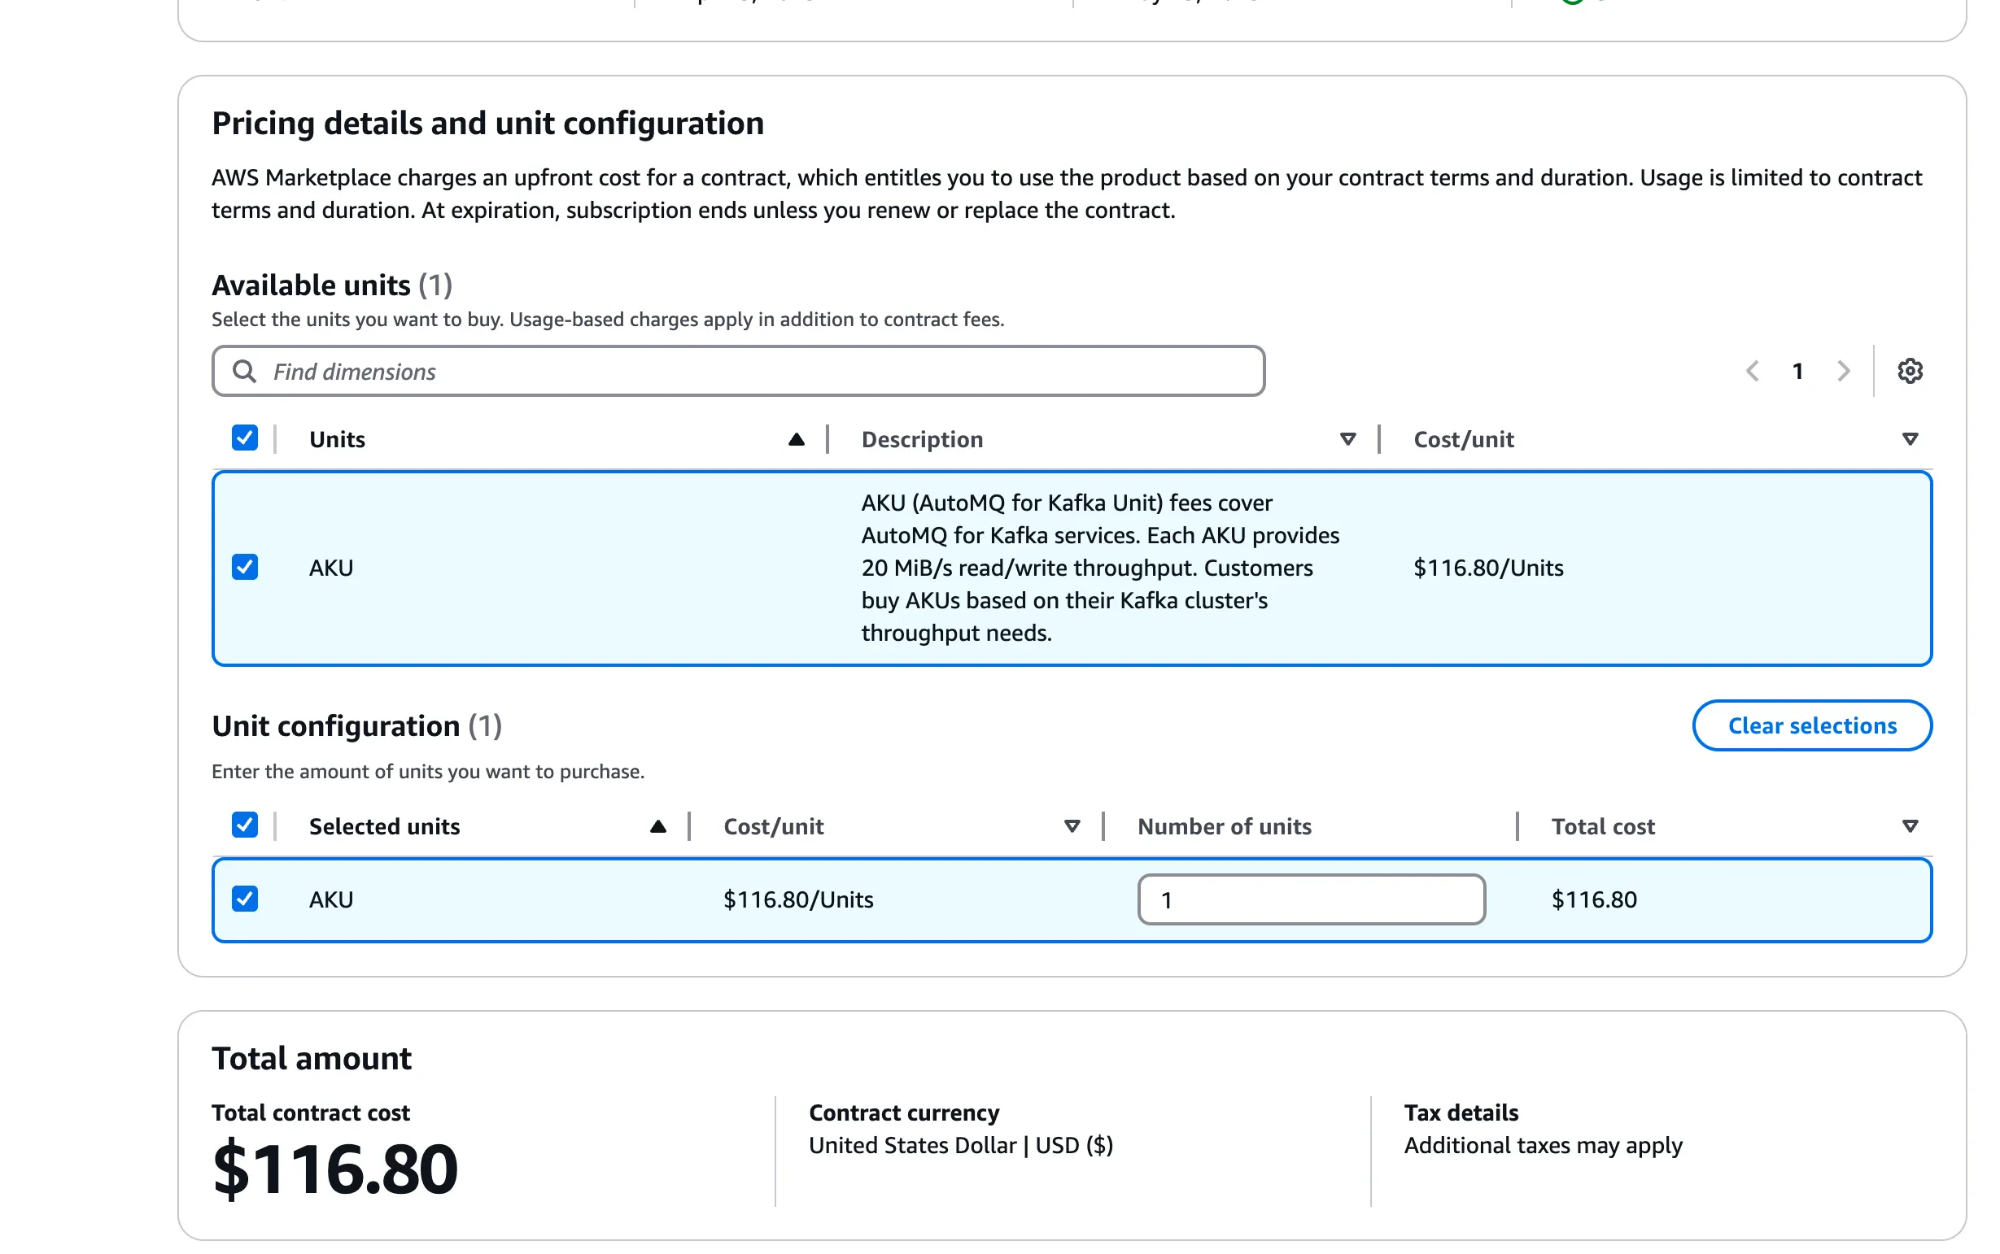The height and width of the screenshot is (1254, 2000).
Task: Uncheck AKU row in Unit configuration
Action: [245, 899]
